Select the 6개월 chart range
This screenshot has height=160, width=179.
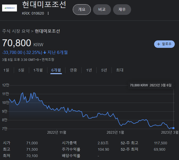point(56,70)
